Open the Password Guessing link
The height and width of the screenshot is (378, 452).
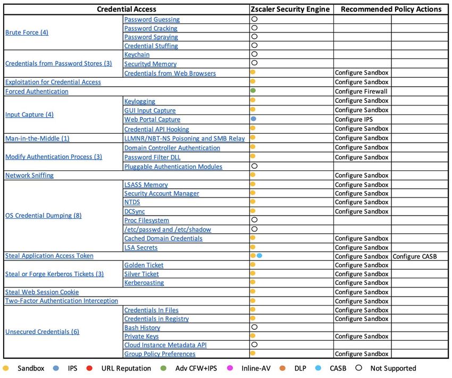[x=152, y=19]
